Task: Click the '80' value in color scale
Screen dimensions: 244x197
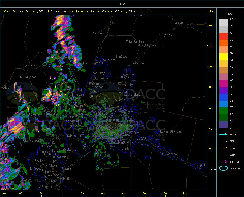Action: [x=232, y=20]
